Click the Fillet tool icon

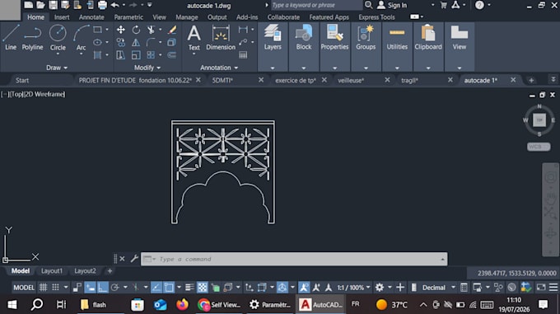[151, 43]
